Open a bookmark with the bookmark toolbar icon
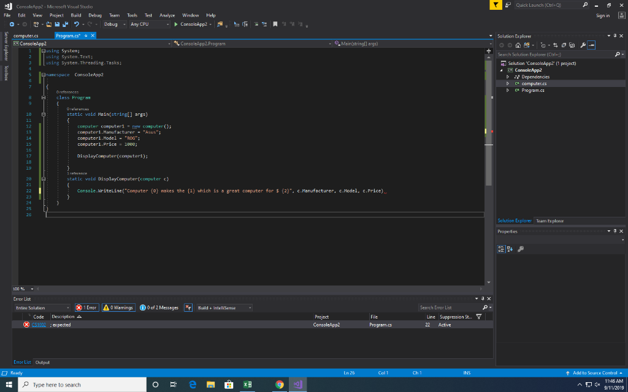The height and width of the screenshot is (392, 628). tap(275, 25)
